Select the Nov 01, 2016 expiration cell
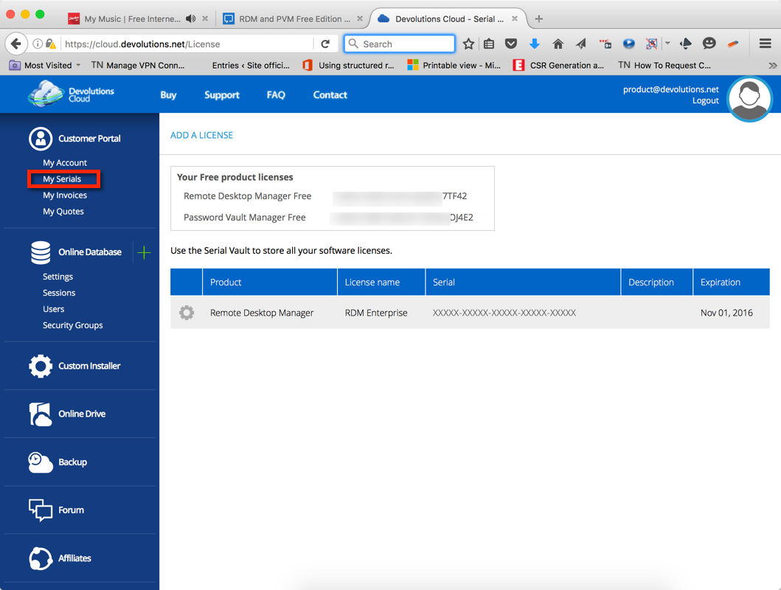Viewport: 781px width, 590px height. tap(726, 313)
